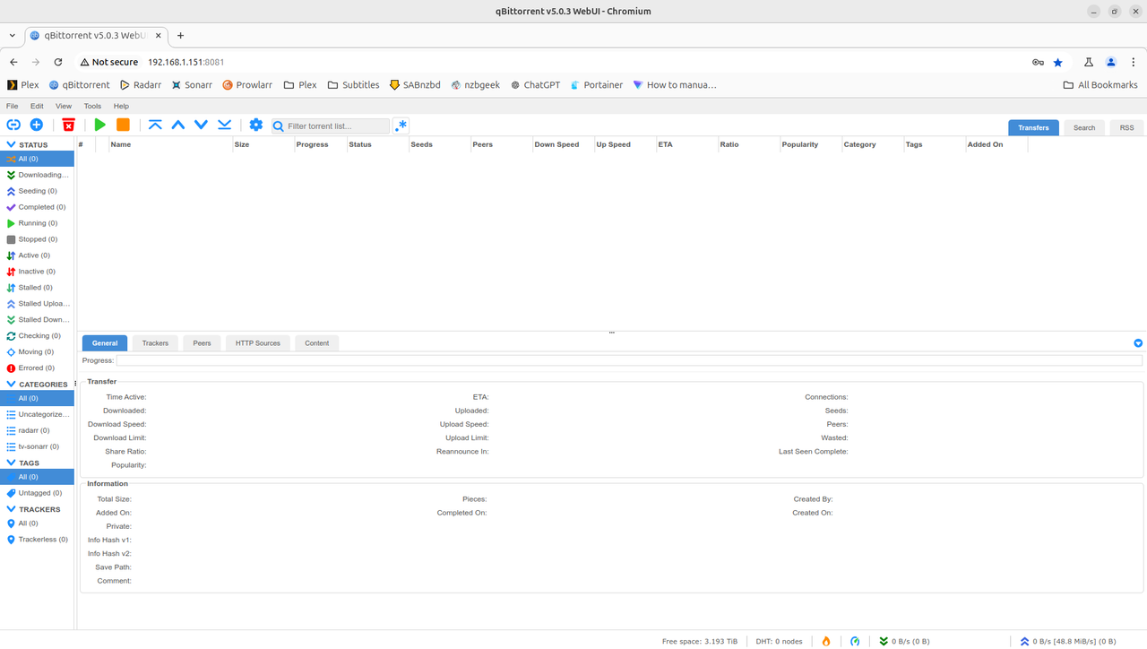This screenshot has width=1147, height=649.
Task: Open the Tools menu
Action: (92, 106)
